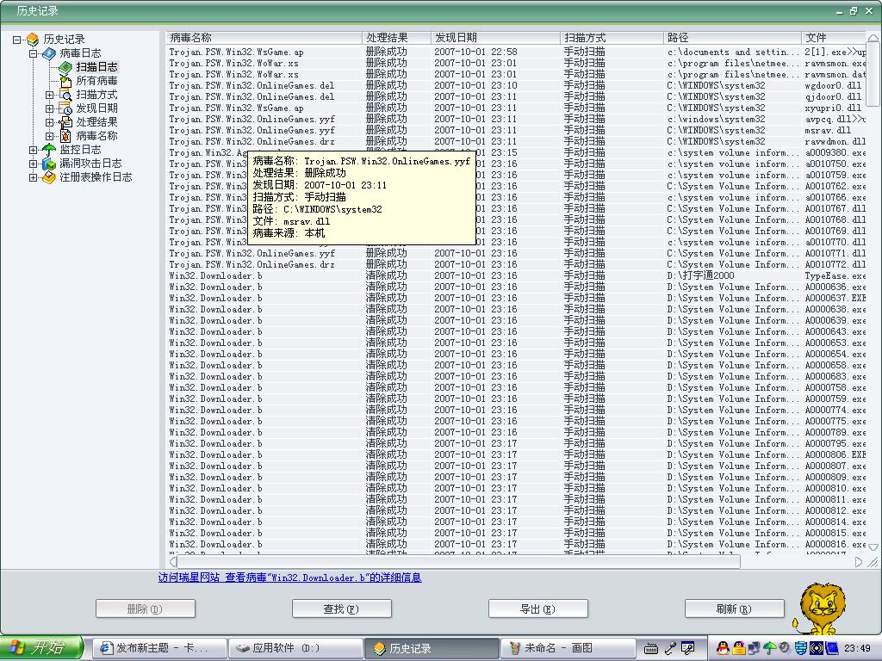Collapse the 历史记录 root node

[16, 40]
